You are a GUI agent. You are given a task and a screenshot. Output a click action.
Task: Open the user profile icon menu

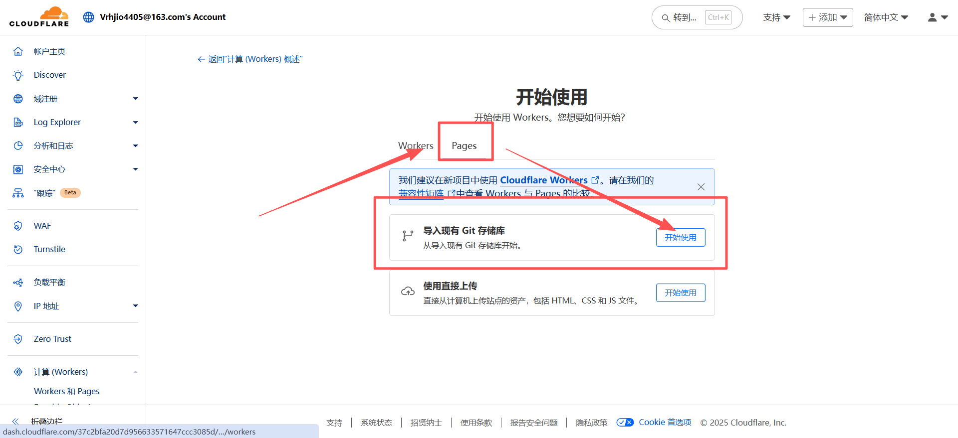937,17
